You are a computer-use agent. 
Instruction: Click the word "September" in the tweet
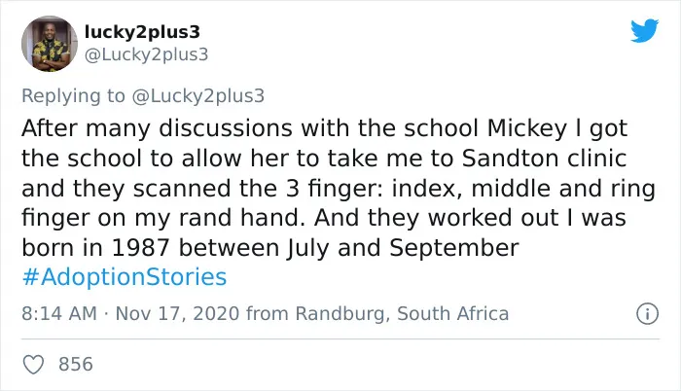point(454,248)
